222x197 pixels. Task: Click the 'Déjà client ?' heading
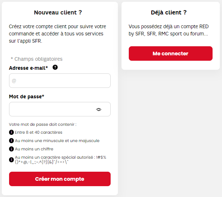pyautogui.click(x=169, y=12)
